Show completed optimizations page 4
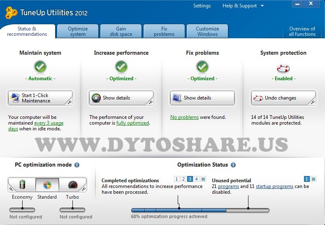The width and height of the screenshot is (325, 225). (x=197, y=179)
